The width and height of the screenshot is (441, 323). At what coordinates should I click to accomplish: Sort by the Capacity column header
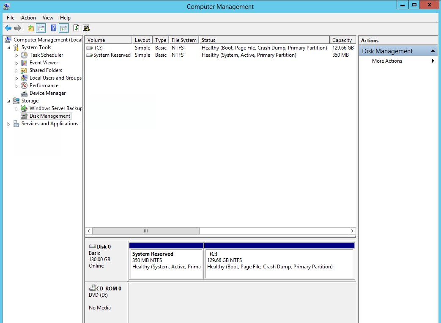[x=343, y=40]
